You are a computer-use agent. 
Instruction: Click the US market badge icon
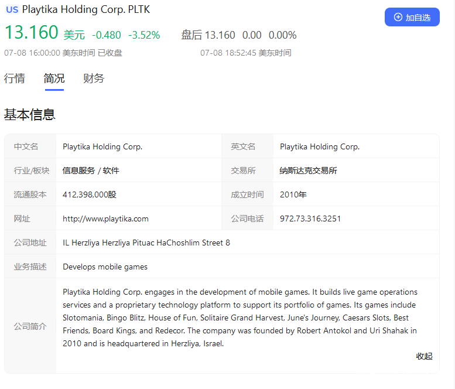coord(12,9)
